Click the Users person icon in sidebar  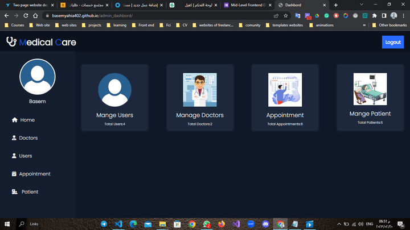click(14, 156)
